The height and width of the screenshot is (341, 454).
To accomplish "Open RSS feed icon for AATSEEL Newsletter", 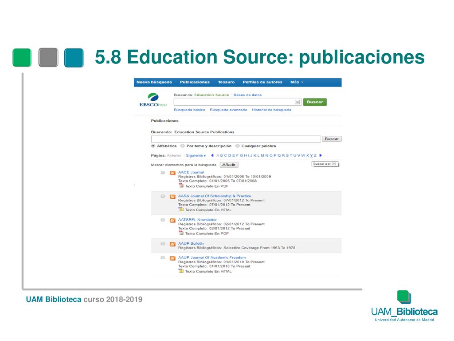I will 172,220.
